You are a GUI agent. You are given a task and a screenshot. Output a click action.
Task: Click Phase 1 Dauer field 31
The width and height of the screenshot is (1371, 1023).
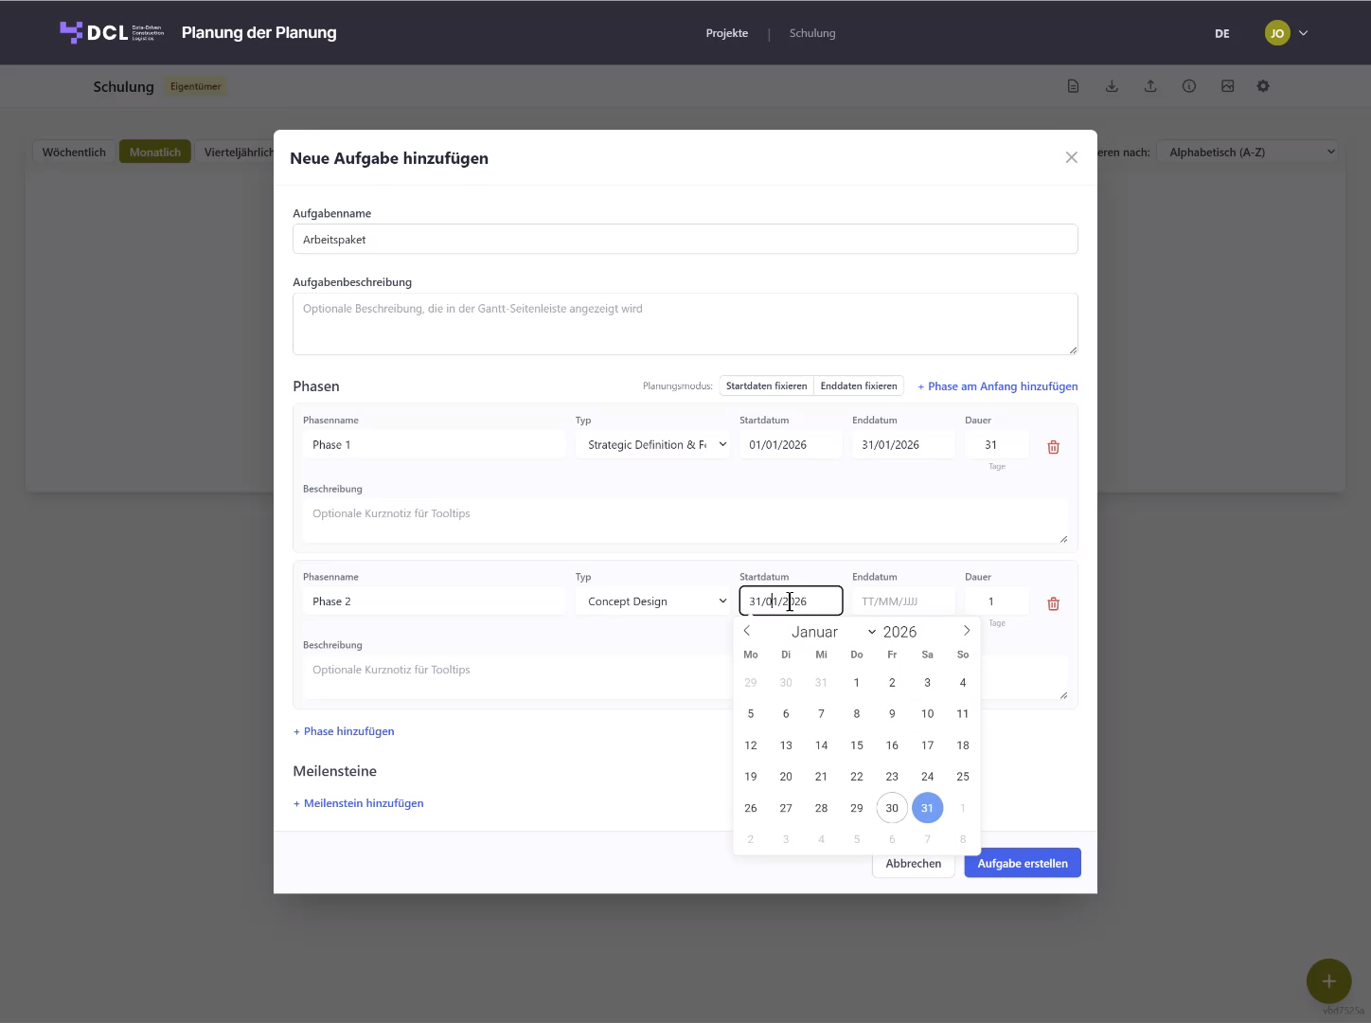997,444
